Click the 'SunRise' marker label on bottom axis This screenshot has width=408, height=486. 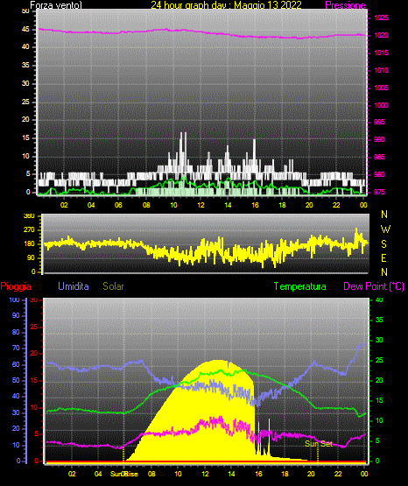[x=124, y=474]
